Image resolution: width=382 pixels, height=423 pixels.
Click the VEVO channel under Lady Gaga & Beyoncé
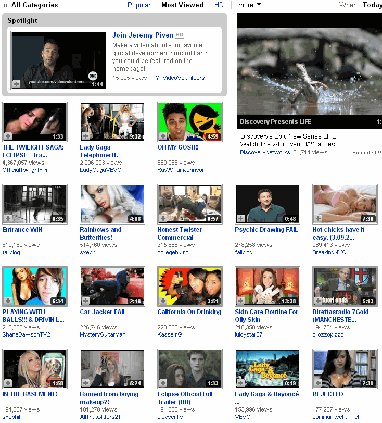[x=243, y=417]
